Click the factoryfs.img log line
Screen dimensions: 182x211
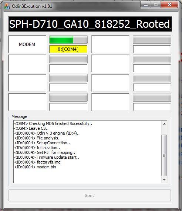[37, 162]
